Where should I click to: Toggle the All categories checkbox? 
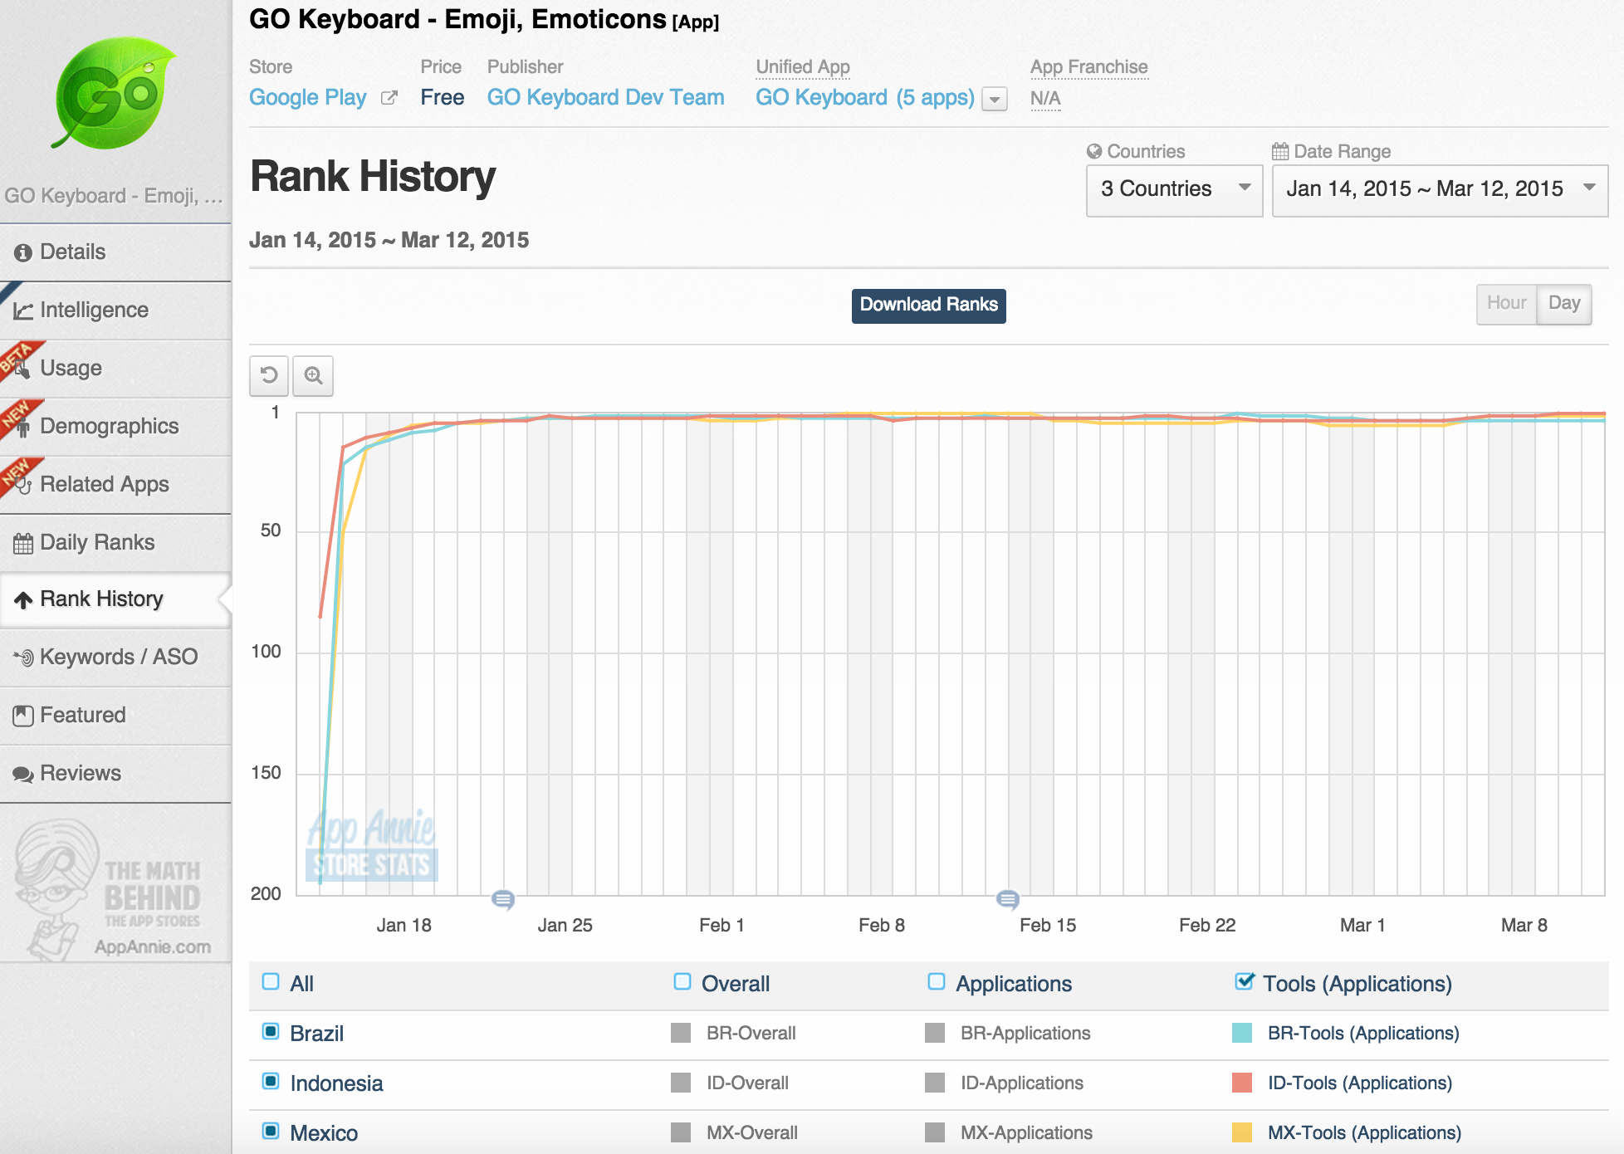coord(271,982)
